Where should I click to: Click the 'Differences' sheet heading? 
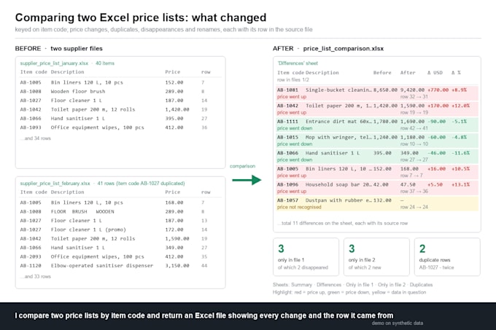click(x=298, y=63)
